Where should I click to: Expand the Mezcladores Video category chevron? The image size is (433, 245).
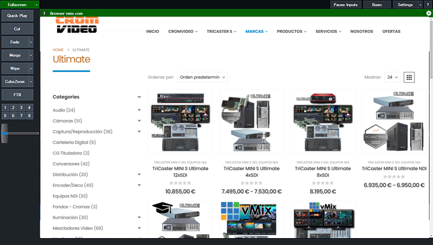pyautogui.click(x=139, y=228)
